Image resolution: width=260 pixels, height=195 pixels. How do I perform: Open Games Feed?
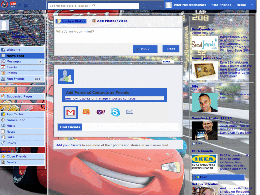(x=22, y=120)
